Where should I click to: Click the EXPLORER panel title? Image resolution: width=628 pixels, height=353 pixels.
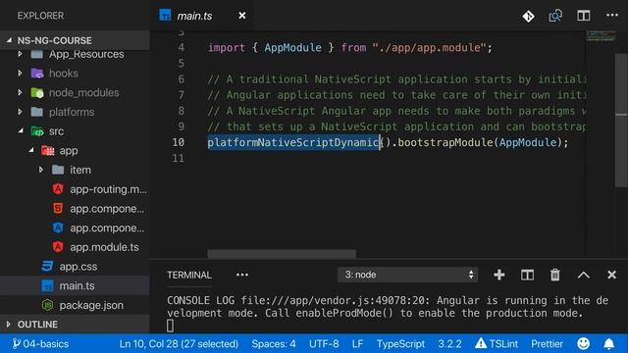click(40, 16)
